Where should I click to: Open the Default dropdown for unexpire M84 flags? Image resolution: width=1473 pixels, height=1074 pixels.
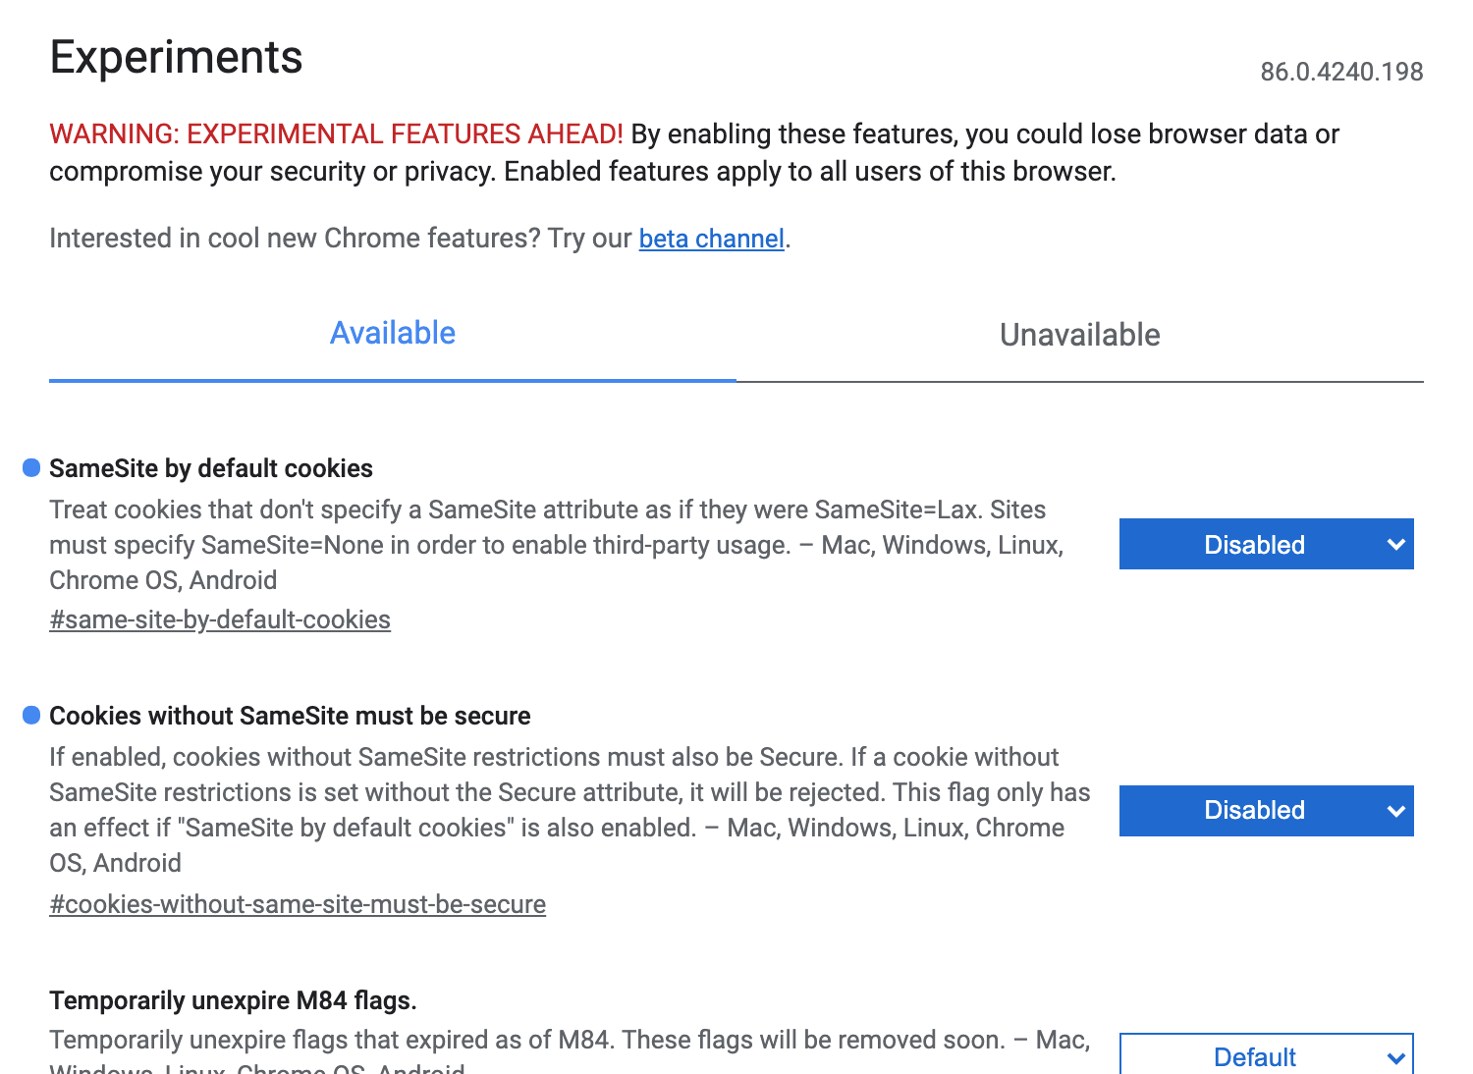pyautogui.click(x=1266, y=1055)
